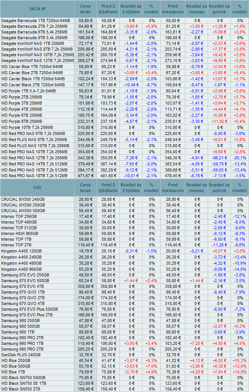The height and width of the screenshot is (392, 249).
Task: Click Samsung 870 EVO 500GB row name
Action: pyautogui.click(x=25, y=281)
